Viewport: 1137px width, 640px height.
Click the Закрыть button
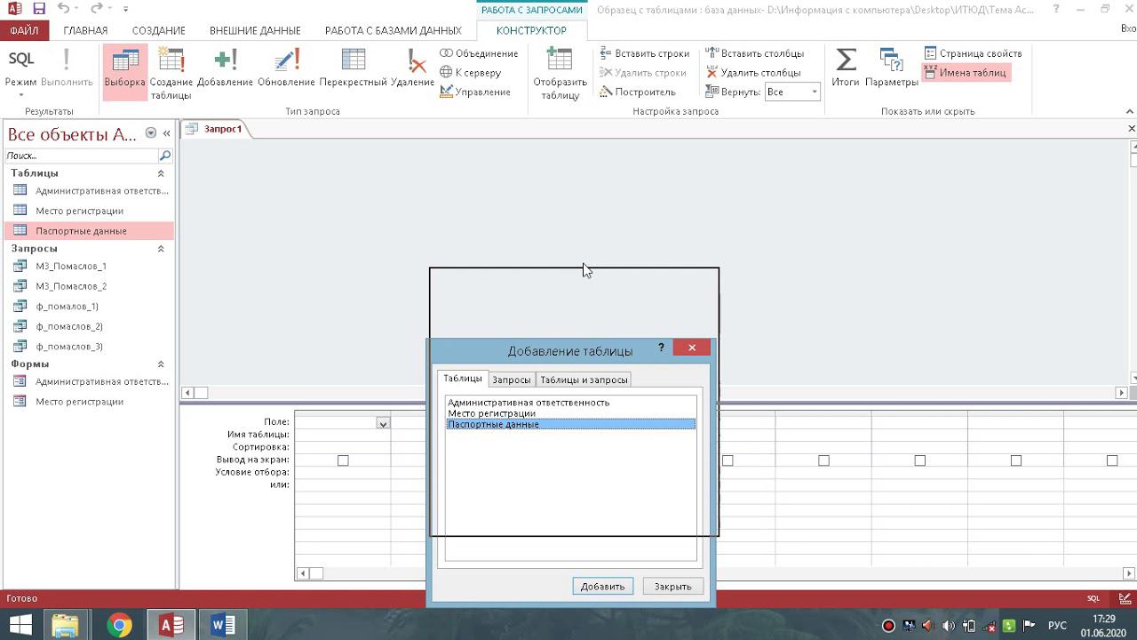point(673,587)
